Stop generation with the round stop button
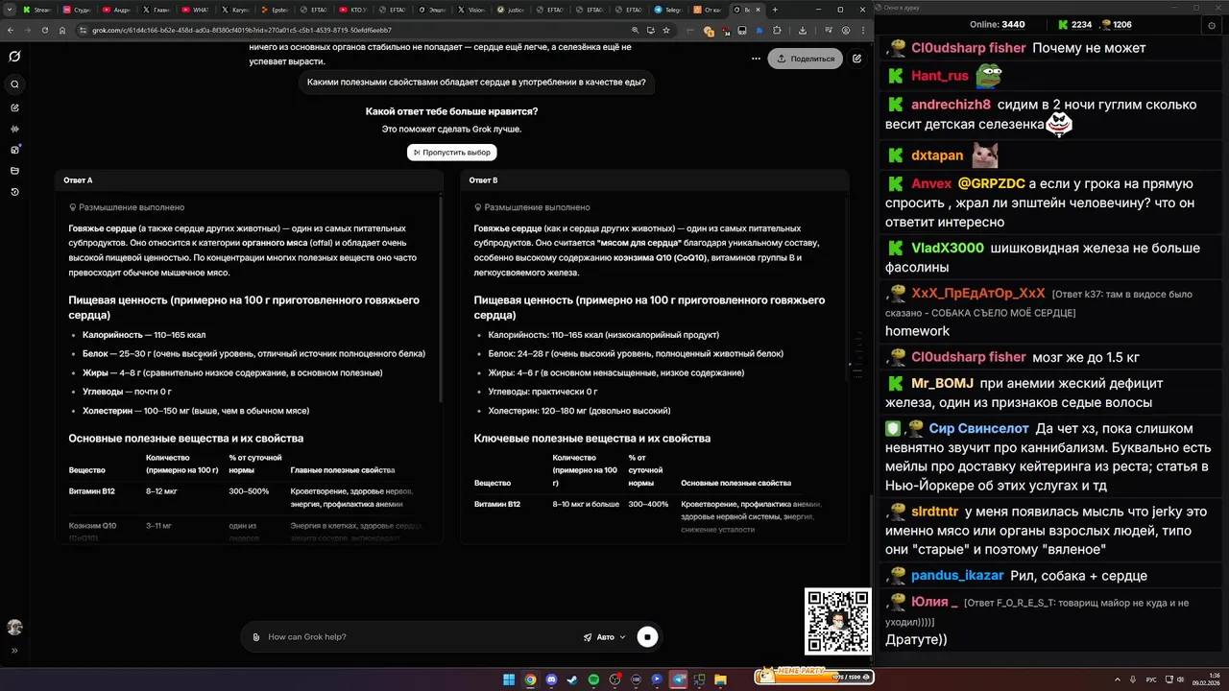This screenshot has height=691, width=1229. pyautogui.click(x=648, y=637)
